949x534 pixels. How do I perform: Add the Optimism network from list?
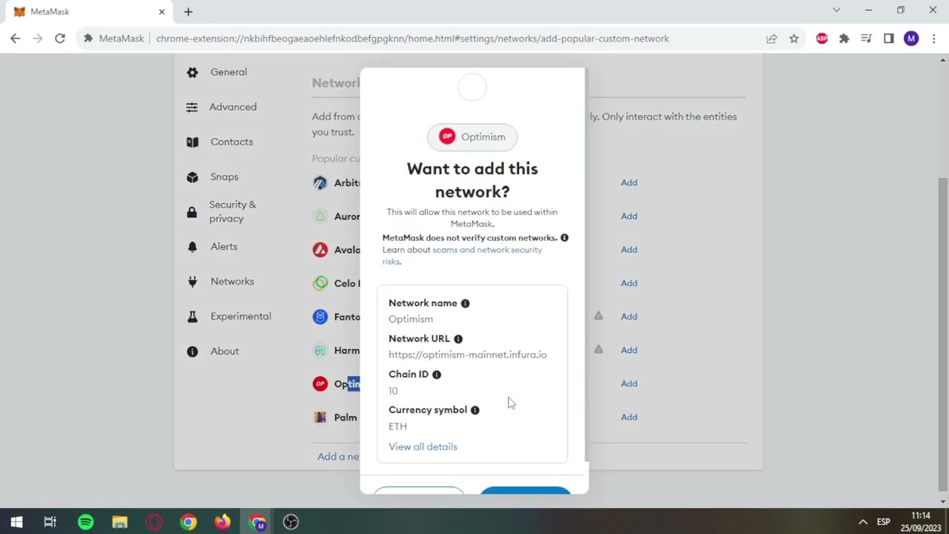(x=629, y=383)
